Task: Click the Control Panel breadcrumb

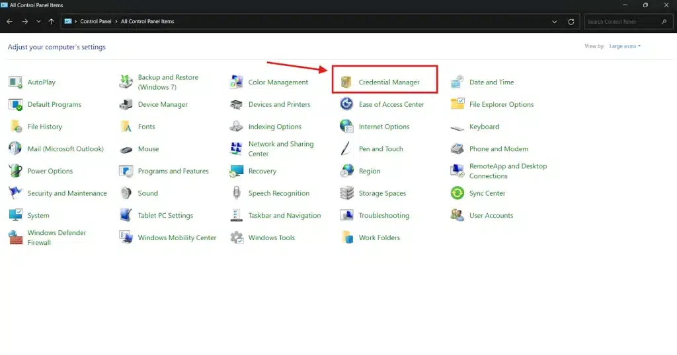Action: point(96,21)
